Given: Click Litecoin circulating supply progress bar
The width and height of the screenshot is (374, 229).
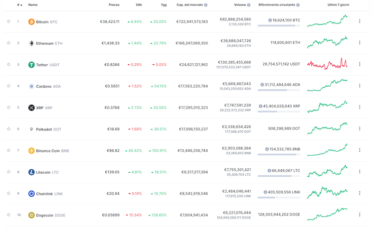Looking at the screenshot, I should point(279,176).
